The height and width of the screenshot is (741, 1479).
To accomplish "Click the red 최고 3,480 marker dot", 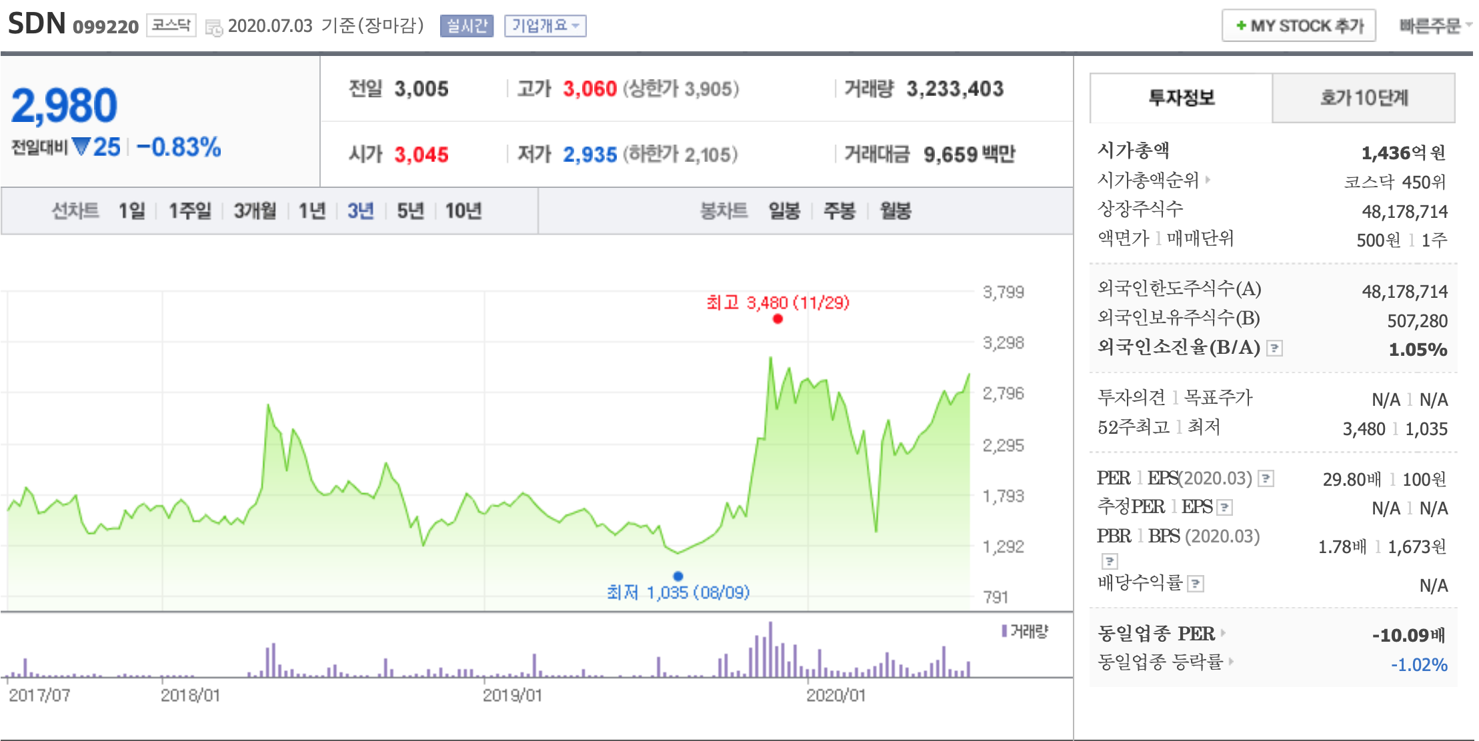I will tap(778, 319).
